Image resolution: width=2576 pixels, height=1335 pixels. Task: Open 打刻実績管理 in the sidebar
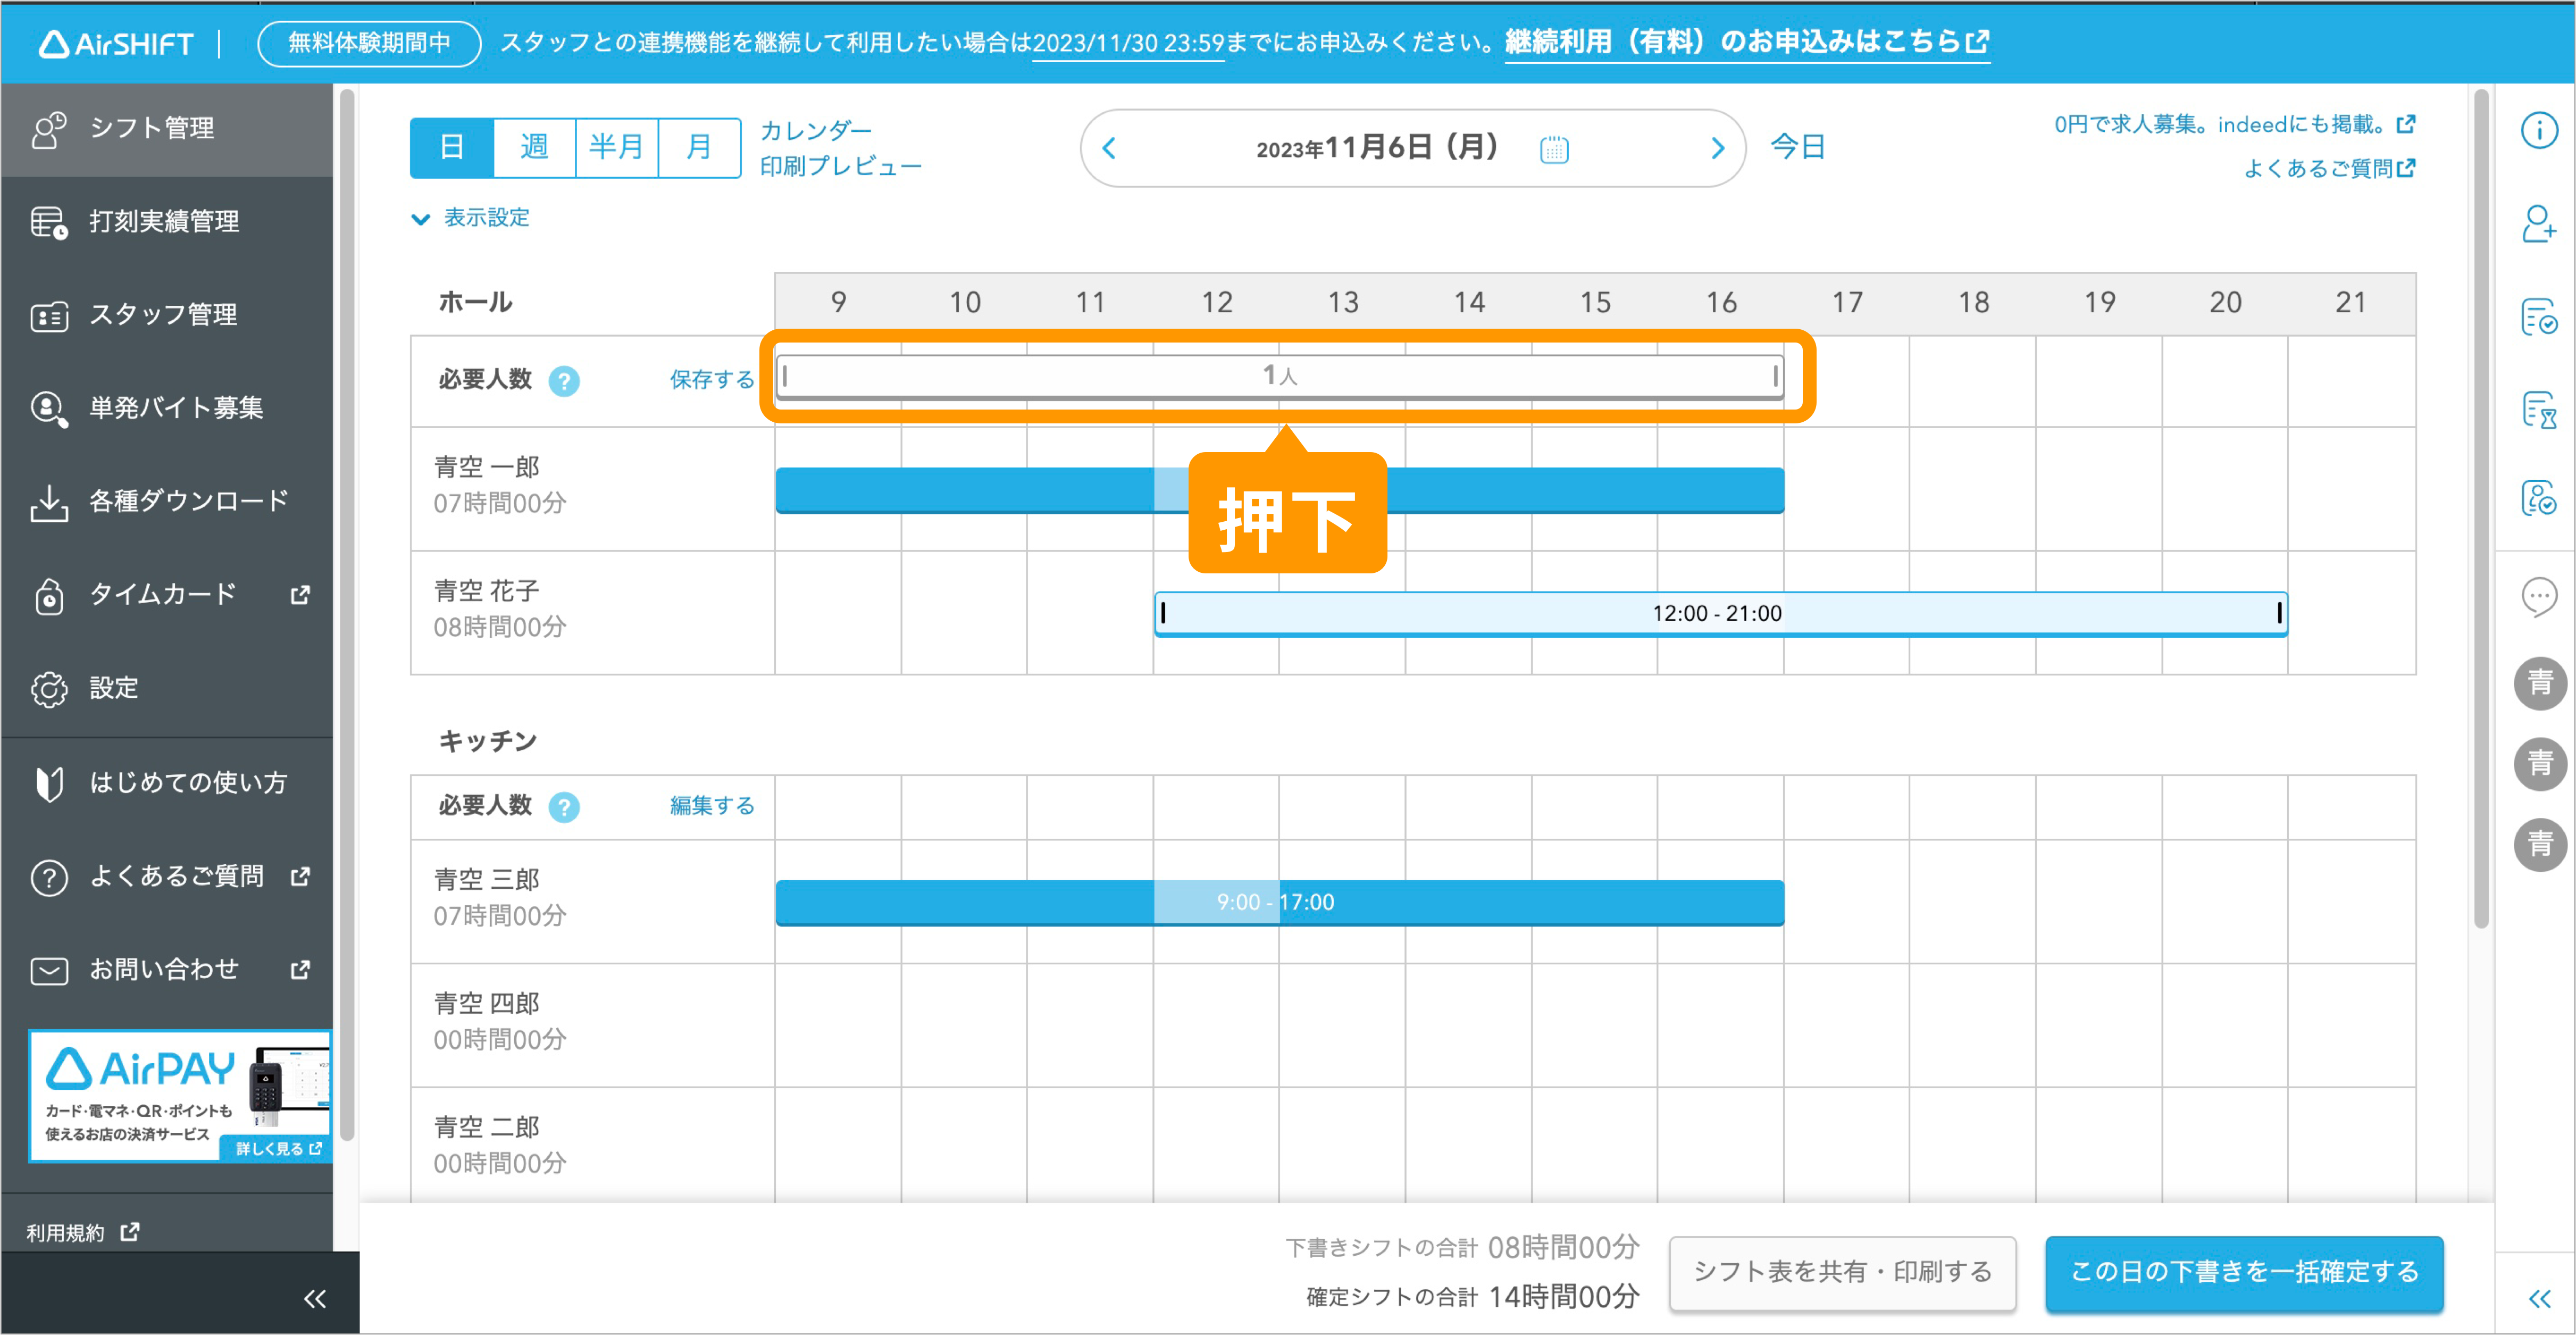click(167, 222)
